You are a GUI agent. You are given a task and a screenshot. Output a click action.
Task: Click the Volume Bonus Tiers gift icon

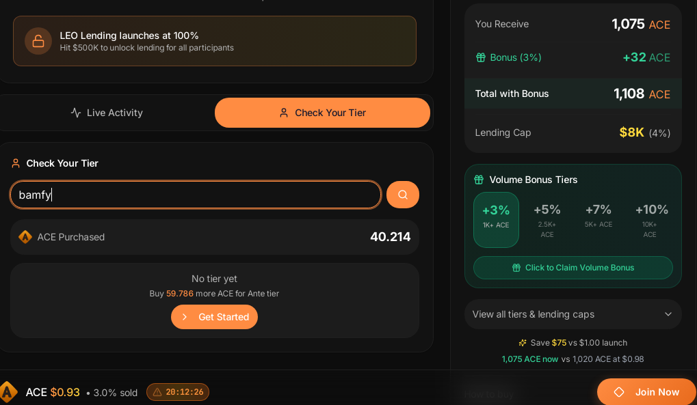click(479, 180)
